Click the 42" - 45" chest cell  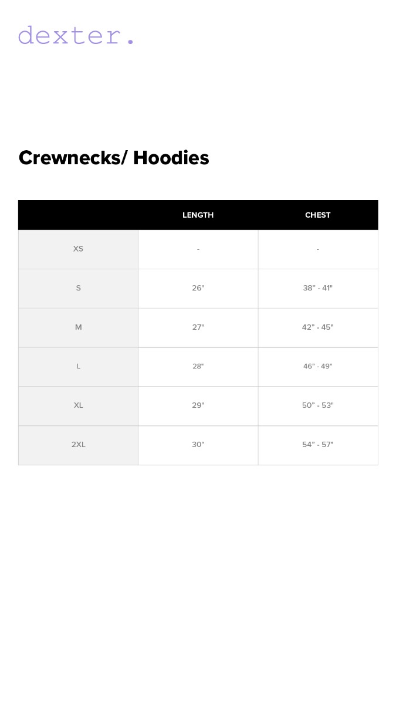pos(318,327)
